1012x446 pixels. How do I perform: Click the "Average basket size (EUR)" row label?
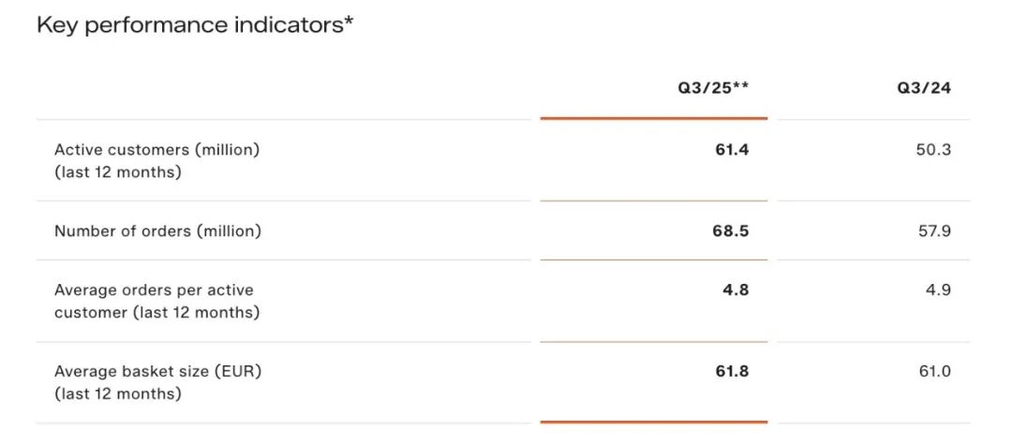157,371
